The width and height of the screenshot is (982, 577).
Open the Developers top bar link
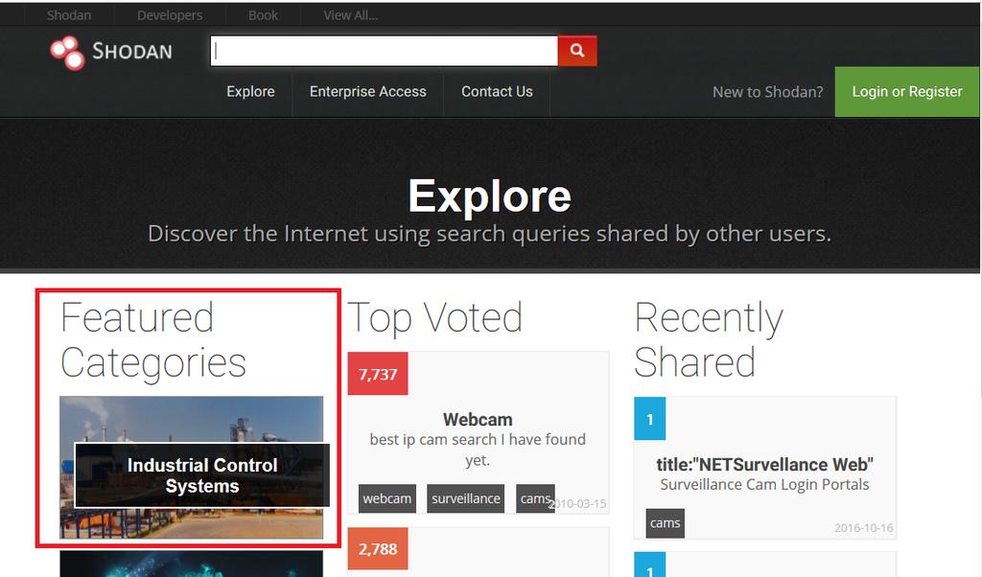tap(170, 15)
